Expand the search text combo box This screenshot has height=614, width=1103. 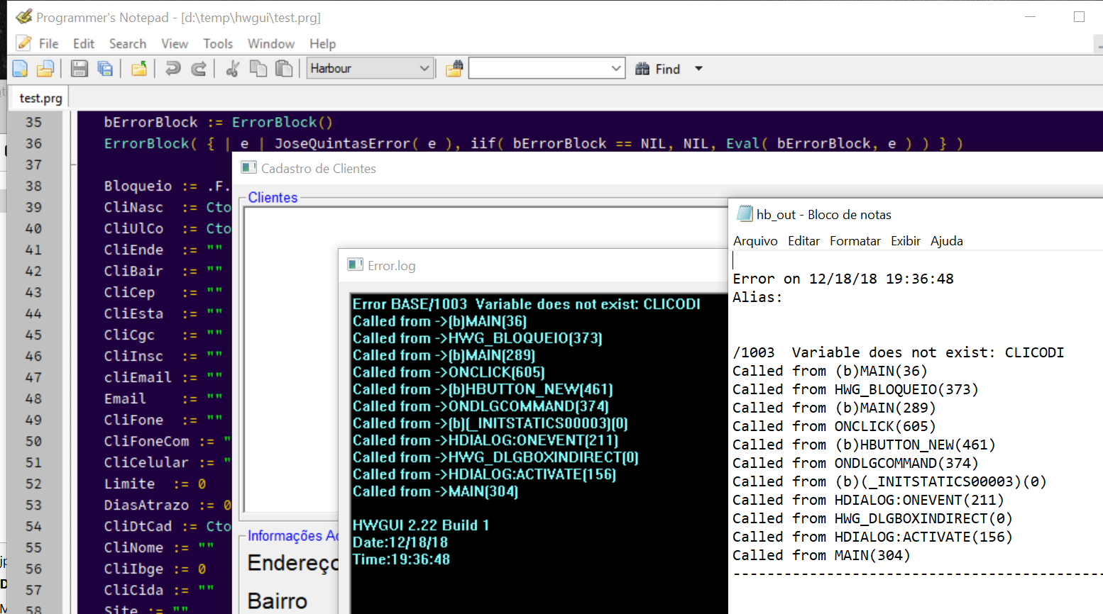tap(615, 69)
